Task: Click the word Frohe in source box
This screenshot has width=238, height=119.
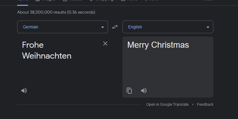Action: (33, 45)
